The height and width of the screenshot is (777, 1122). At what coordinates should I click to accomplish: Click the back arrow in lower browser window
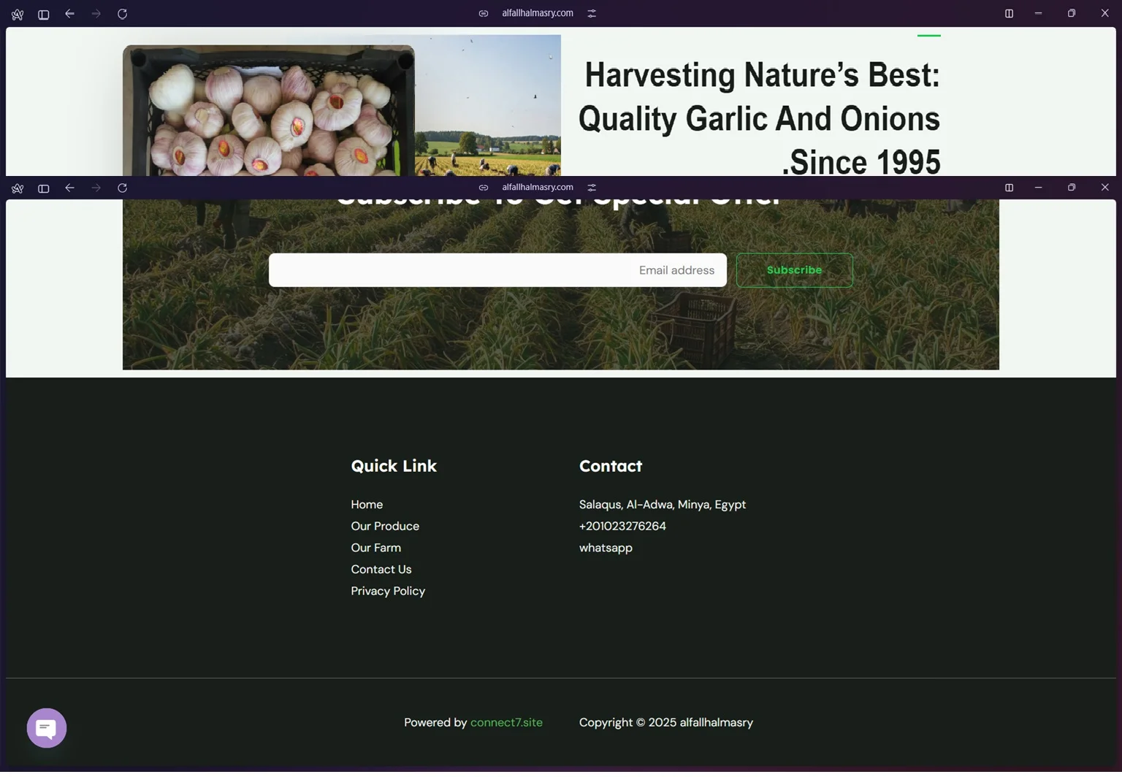[x=69, y=188]
